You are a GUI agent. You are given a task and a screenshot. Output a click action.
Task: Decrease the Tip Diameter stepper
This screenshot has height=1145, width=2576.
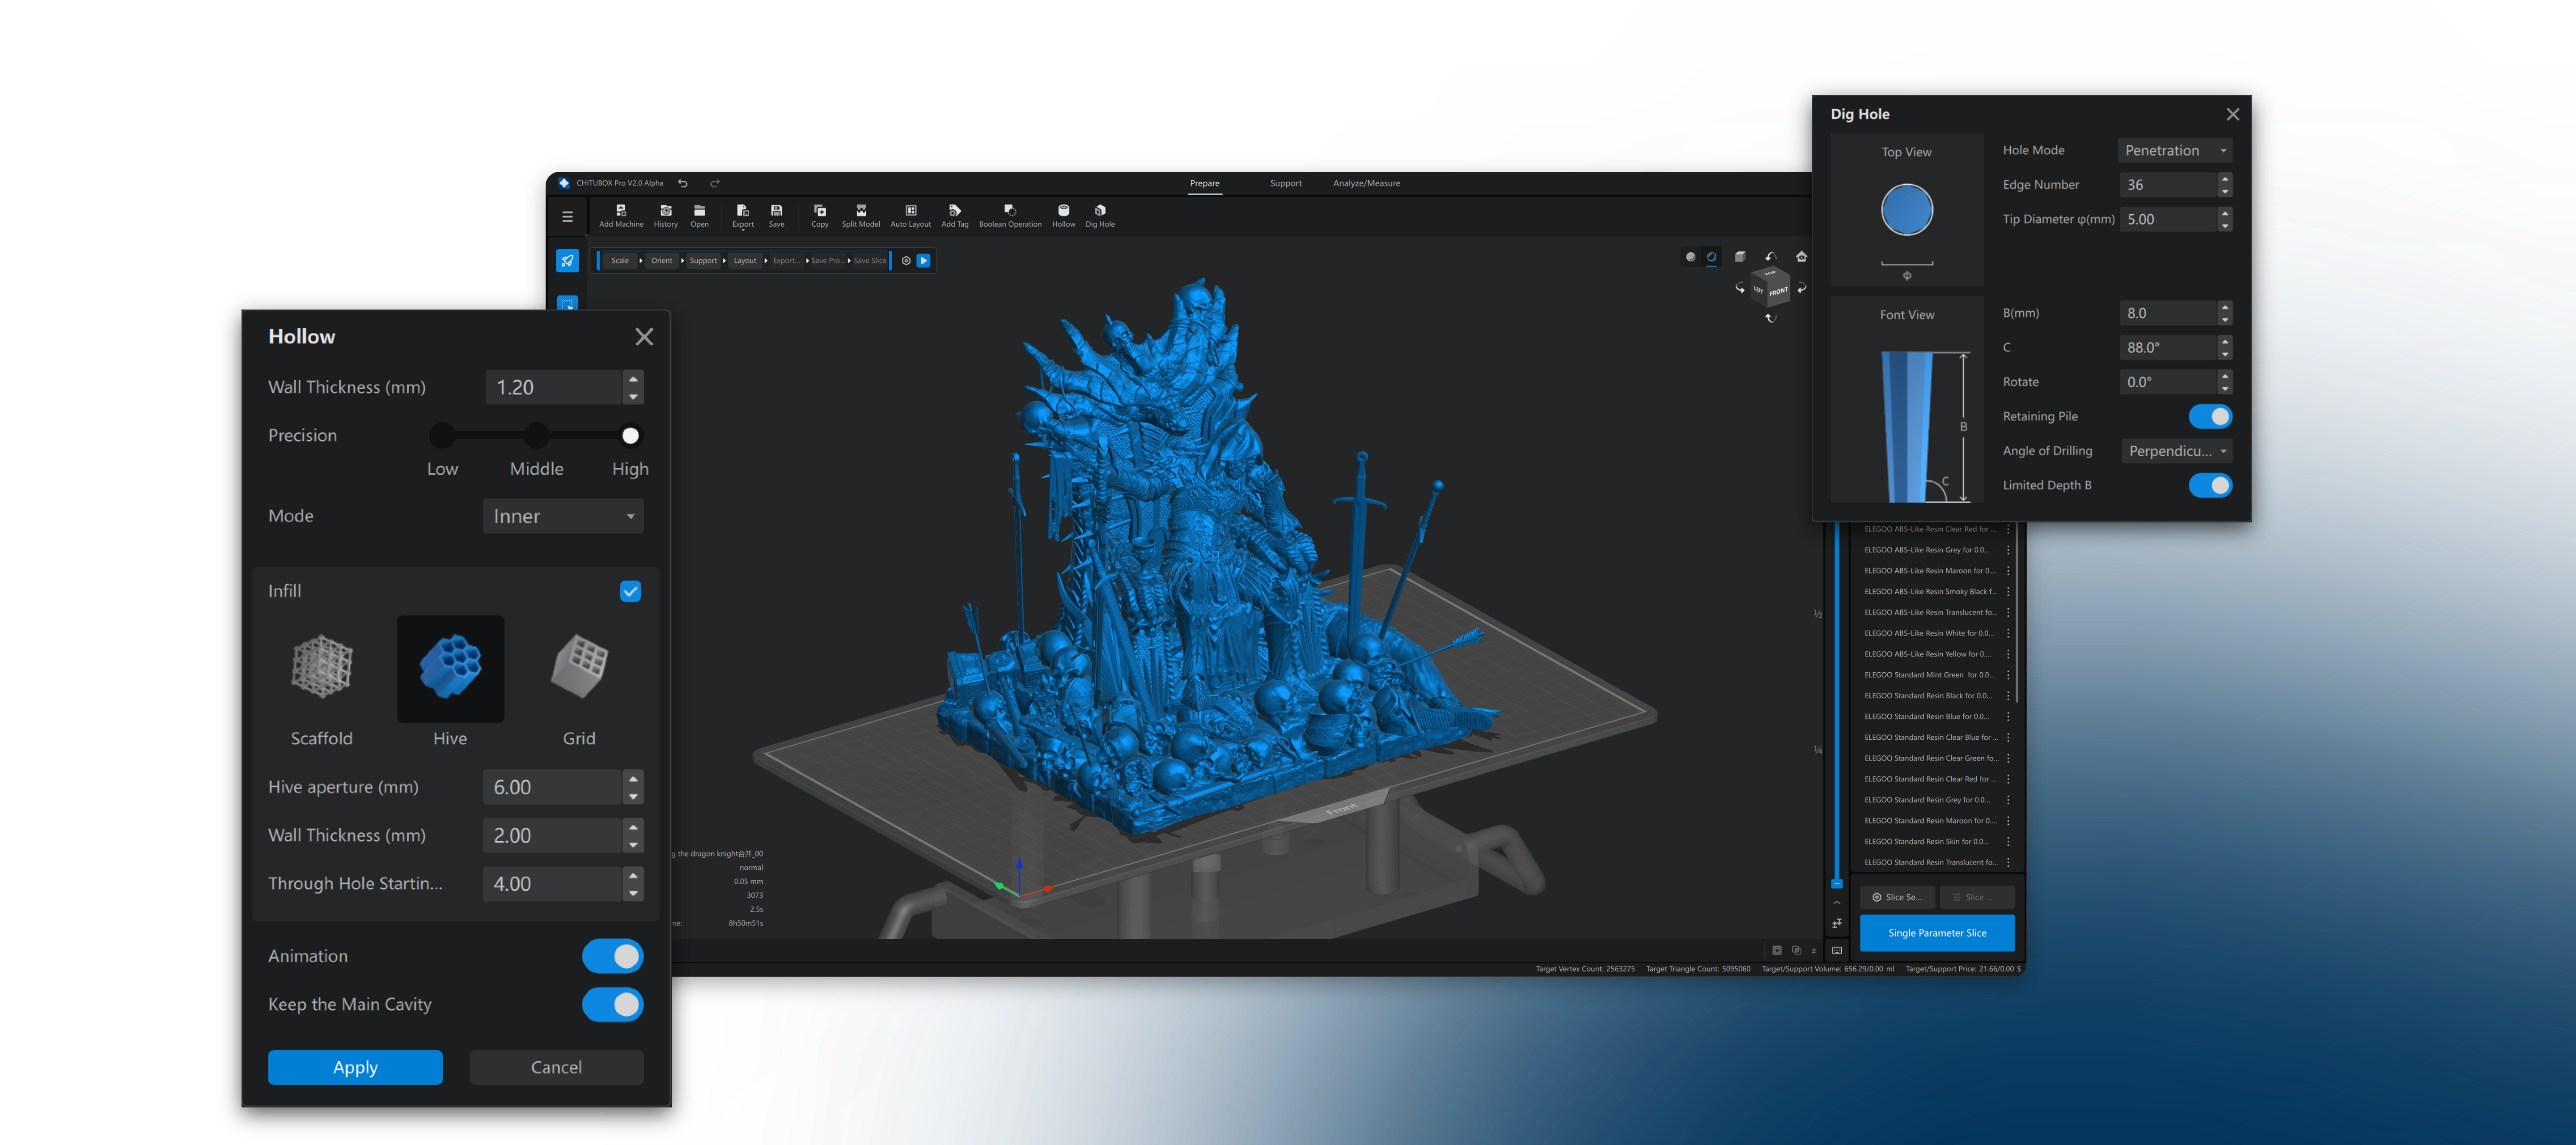point(2224,225)
